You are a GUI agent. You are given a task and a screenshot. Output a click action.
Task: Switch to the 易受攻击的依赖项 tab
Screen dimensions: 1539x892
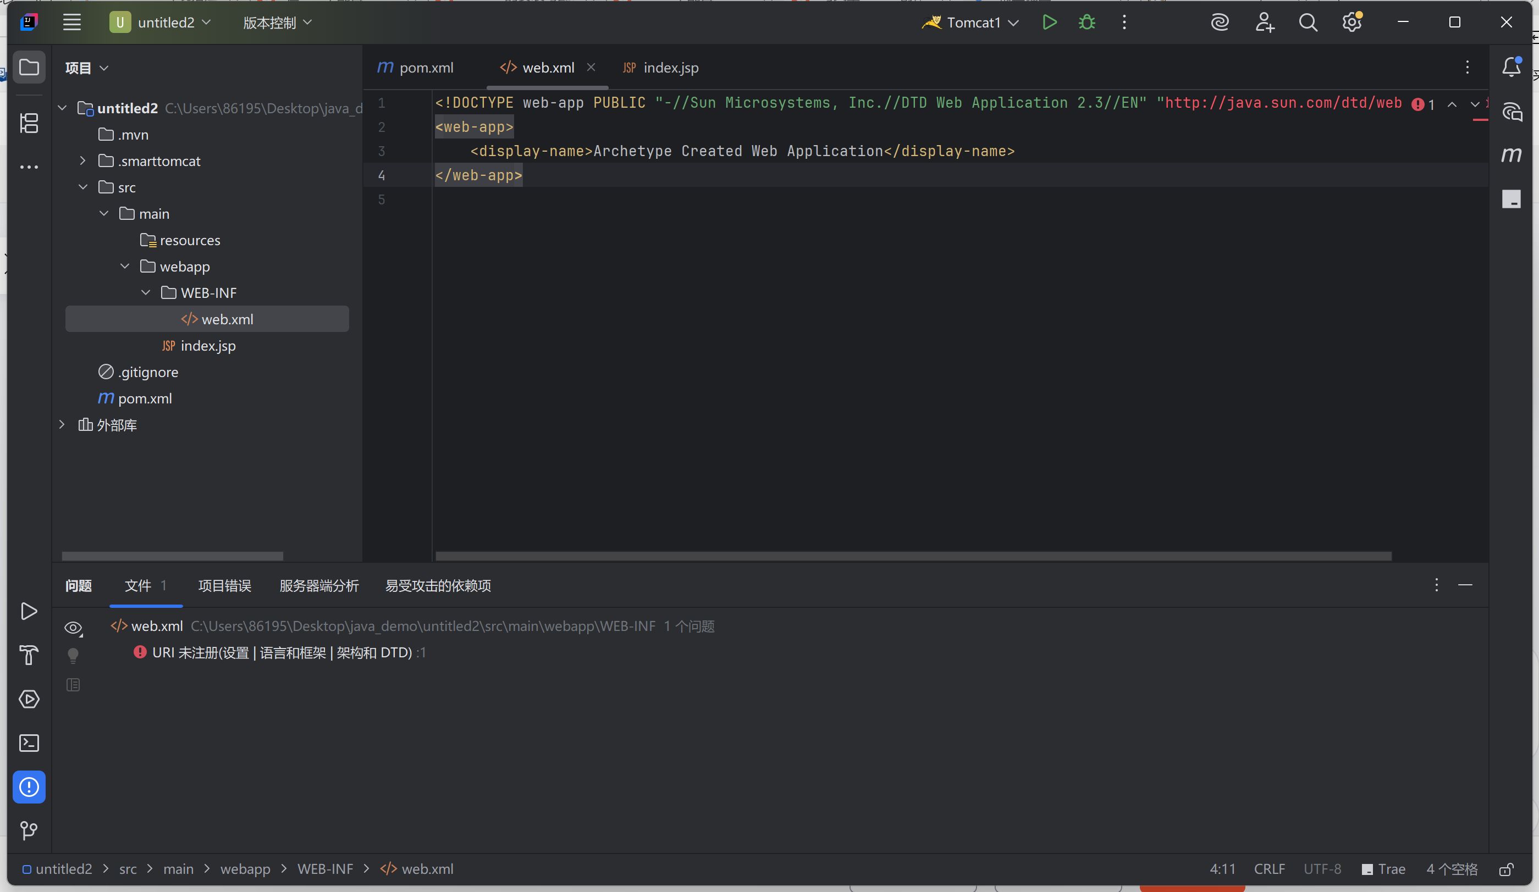pyautogui.click(x=438, y=585)
